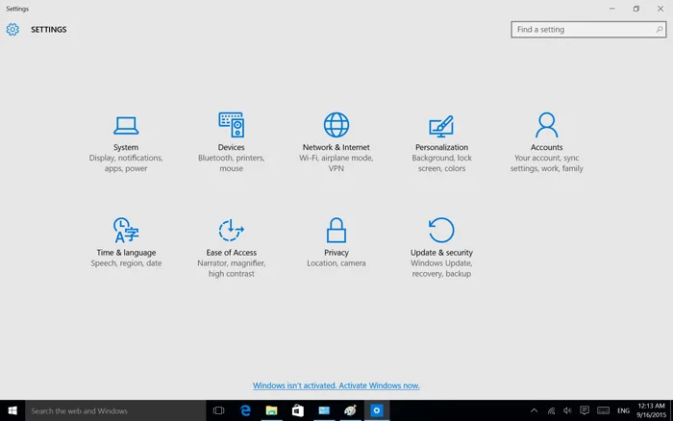Open the Personalization monitor-and-brush icon
The image size is (673, 421).
click(441, 126)
